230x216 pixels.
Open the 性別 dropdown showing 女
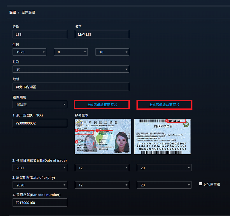(71, 69)
